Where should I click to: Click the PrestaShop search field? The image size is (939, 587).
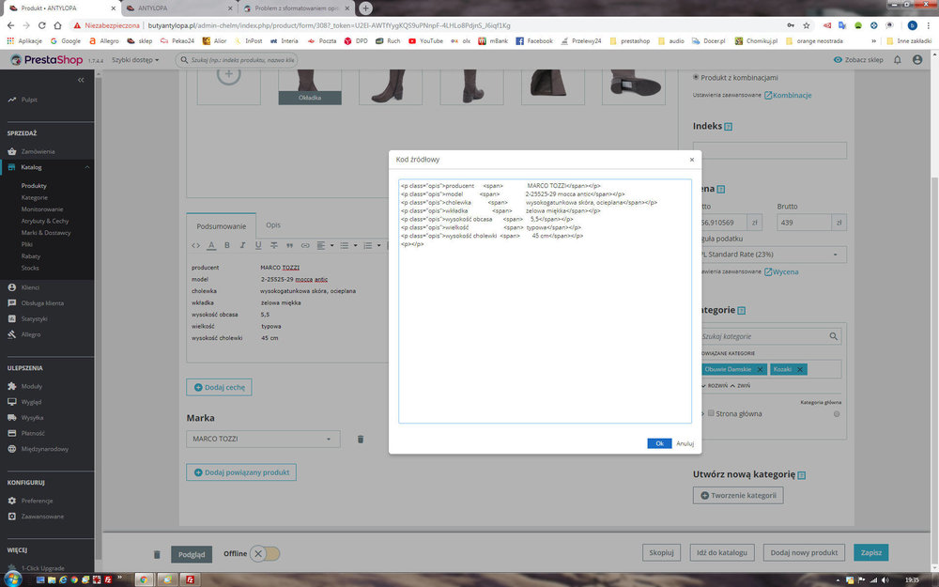[237, 60]
